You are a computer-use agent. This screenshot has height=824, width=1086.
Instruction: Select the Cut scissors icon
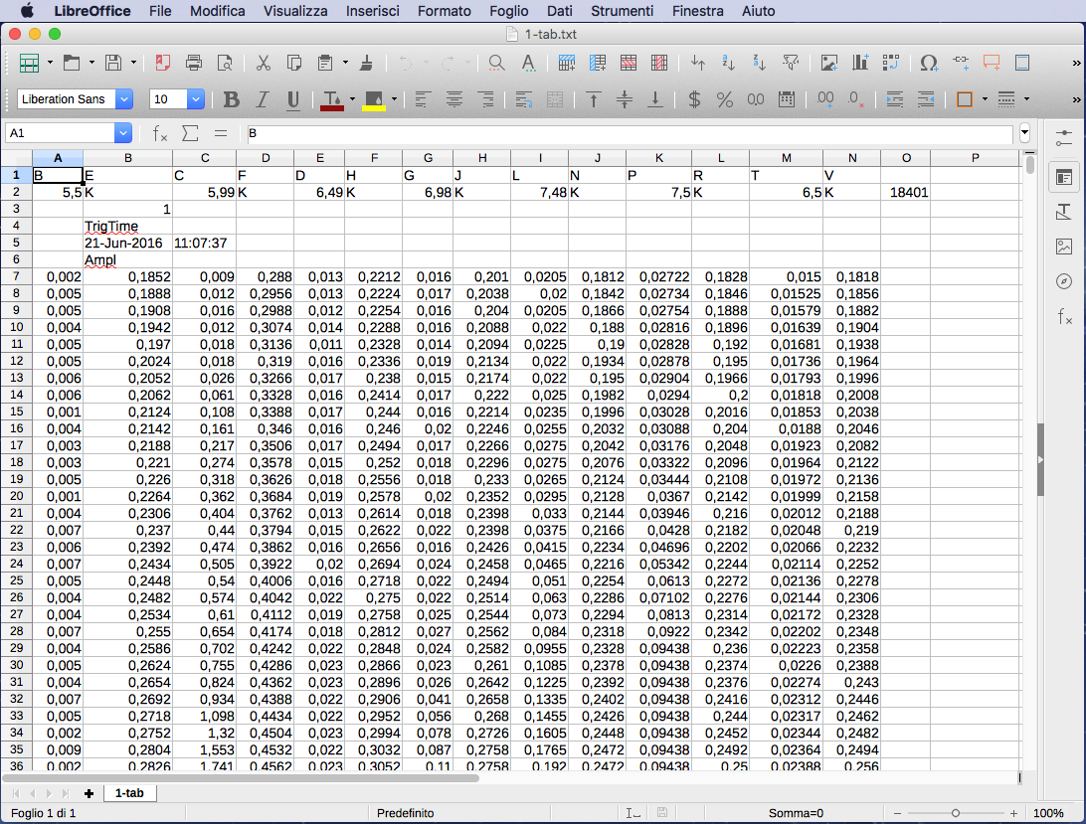pos(263,63)
